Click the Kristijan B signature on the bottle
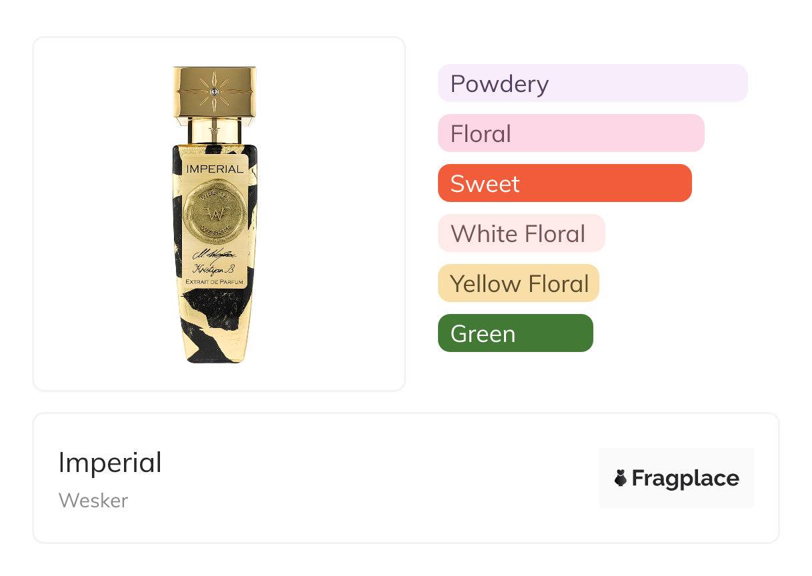 pos(213,269)
